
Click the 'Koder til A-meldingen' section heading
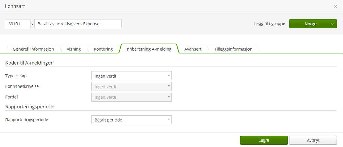30,63
